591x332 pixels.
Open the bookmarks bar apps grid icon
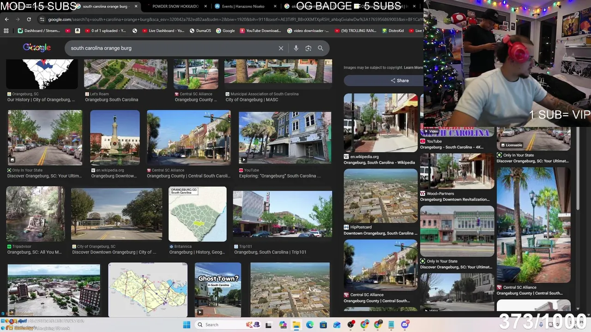coord(6,31)
